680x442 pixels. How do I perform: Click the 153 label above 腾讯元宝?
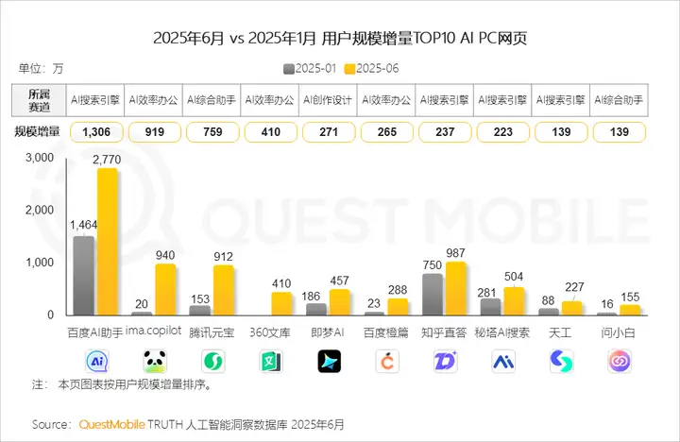[x=200, y=299]
